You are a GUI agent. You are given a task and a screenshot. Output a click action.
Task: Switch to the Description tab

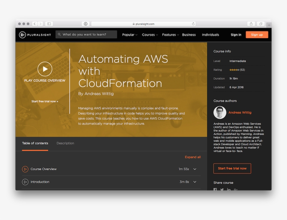(65, 143)
